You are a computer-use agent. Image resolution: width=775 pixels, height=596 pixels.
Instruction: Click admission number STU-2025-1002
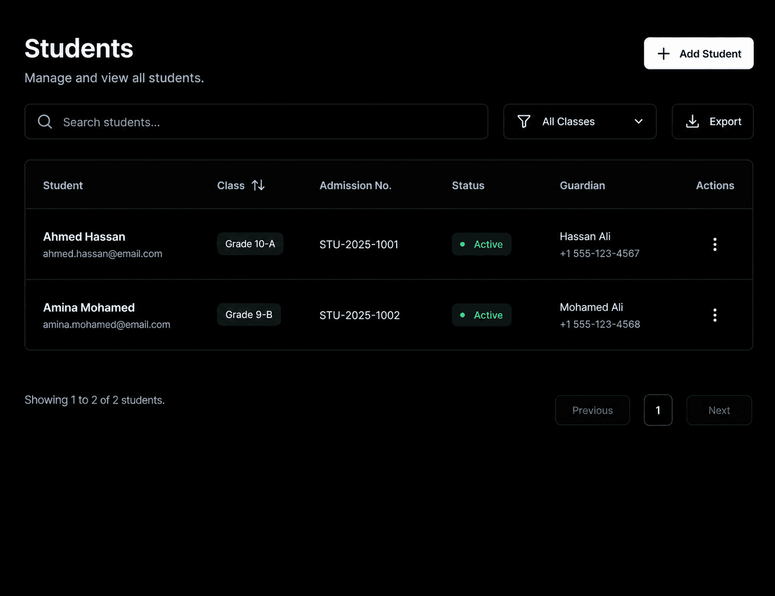[x=359, y=315]
